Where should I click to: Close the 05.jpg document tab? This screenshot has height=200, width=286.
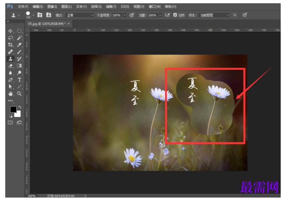point(69,24)
